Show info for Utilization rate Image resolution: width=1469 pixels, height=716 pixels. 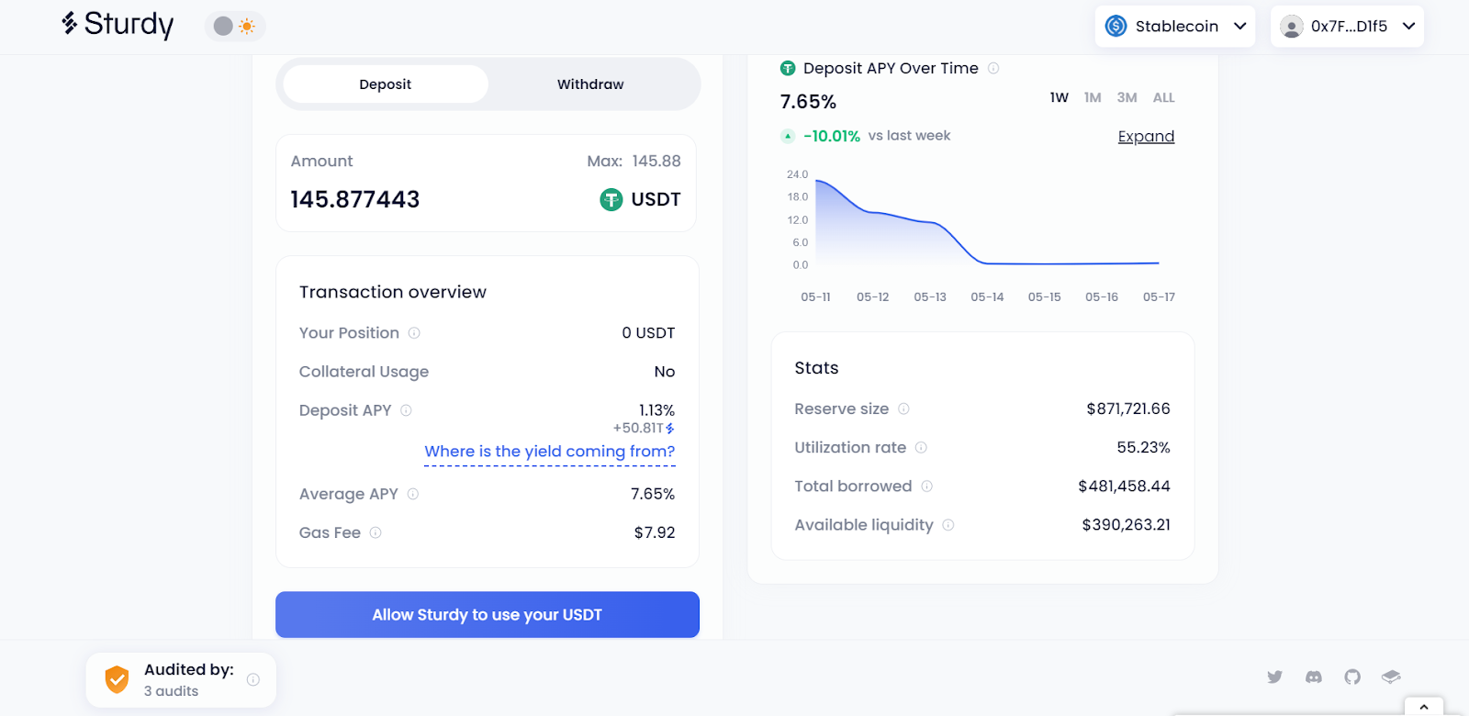coord(921,448)
